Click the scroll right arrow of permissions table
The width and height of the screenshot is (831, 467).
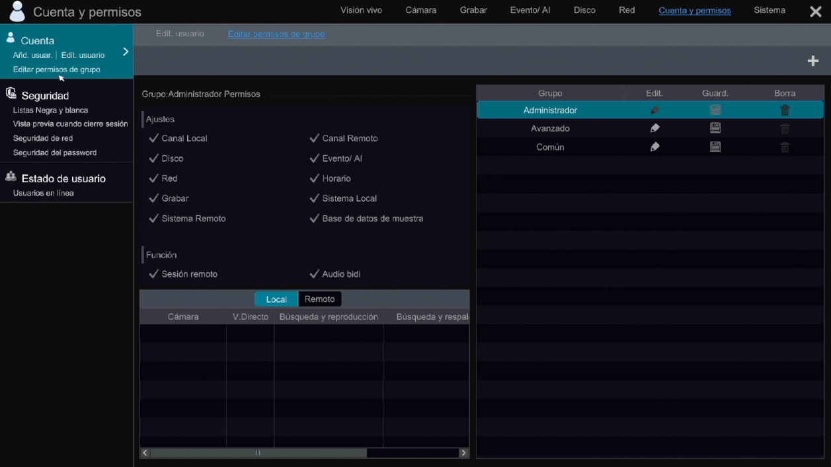coord(463,453)
